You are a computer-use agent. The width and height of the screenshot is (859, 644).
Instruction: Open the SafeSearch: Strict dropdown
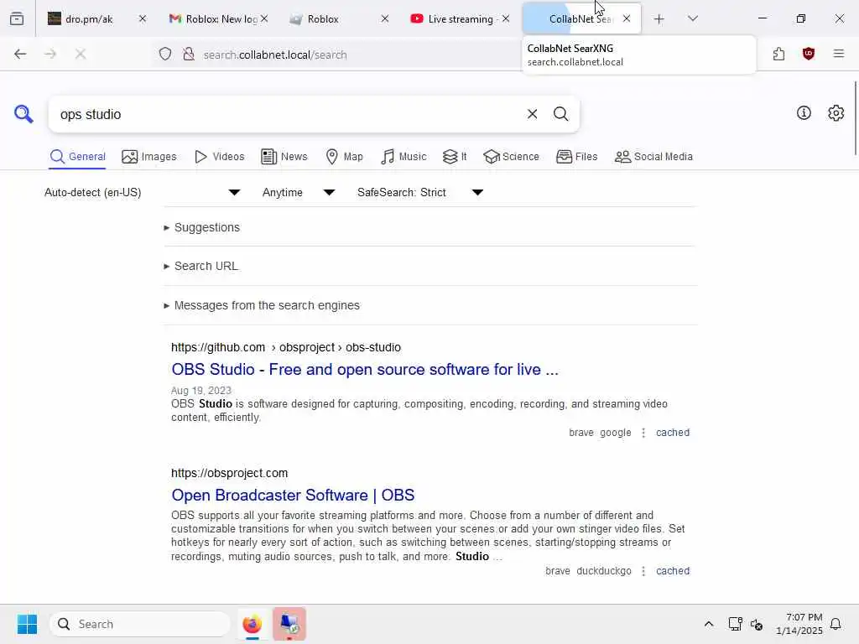point(420,192)
